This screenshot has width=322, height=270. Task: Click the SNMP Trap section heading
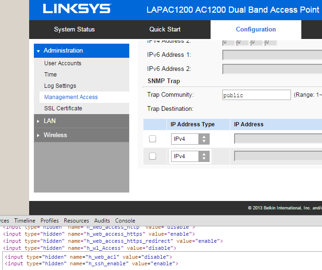pos(164,81)
